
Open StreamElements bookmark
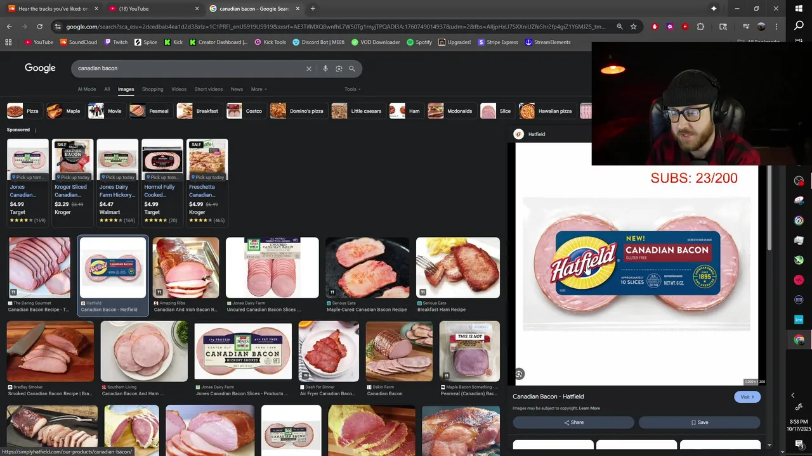[547, 42]
